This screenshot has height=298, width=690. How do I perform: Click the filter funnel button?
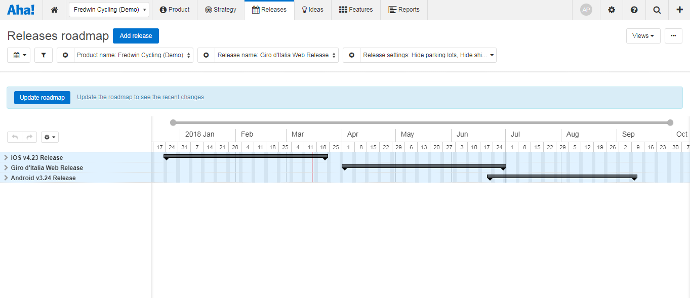point(44,55)
